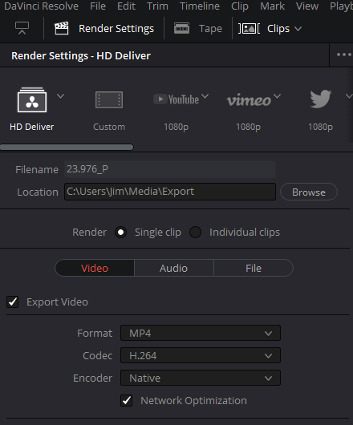Click the Clips toolbar label

coord(278,29)
